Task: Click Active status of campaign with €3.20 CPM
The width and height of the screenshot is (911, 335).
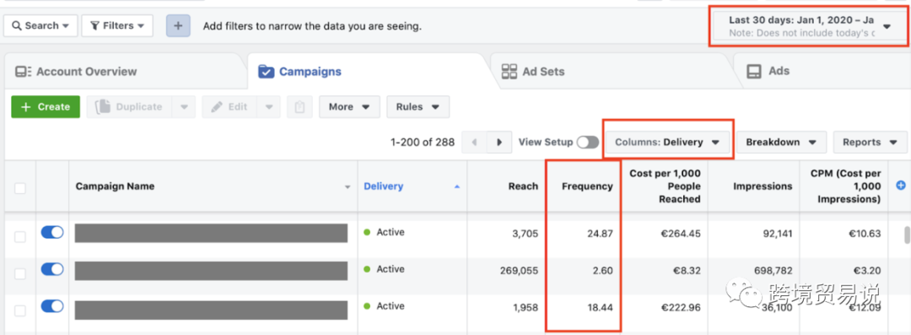Action: 391,269
